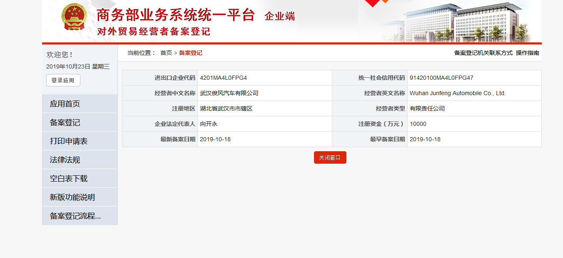Click the 企业法定代表人 label
The width and height of the screenshot is (563, 258).
[175, 124]
